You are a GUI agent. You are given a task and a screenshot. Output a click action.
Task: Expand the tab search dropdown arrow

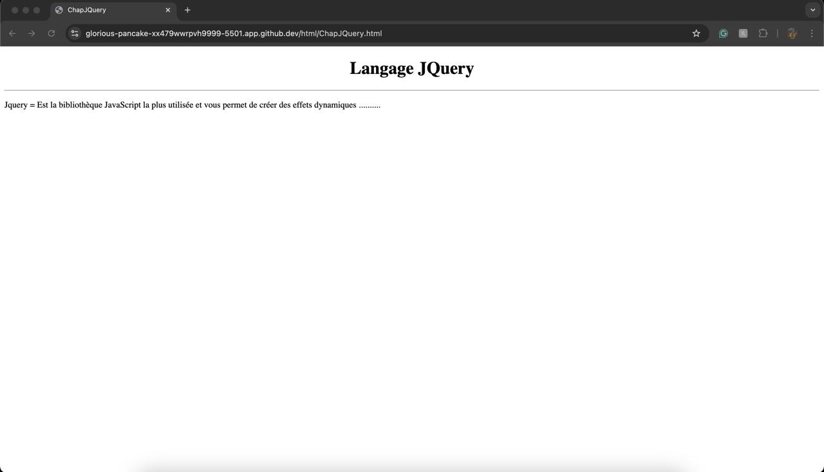click(x=812, y=10)
